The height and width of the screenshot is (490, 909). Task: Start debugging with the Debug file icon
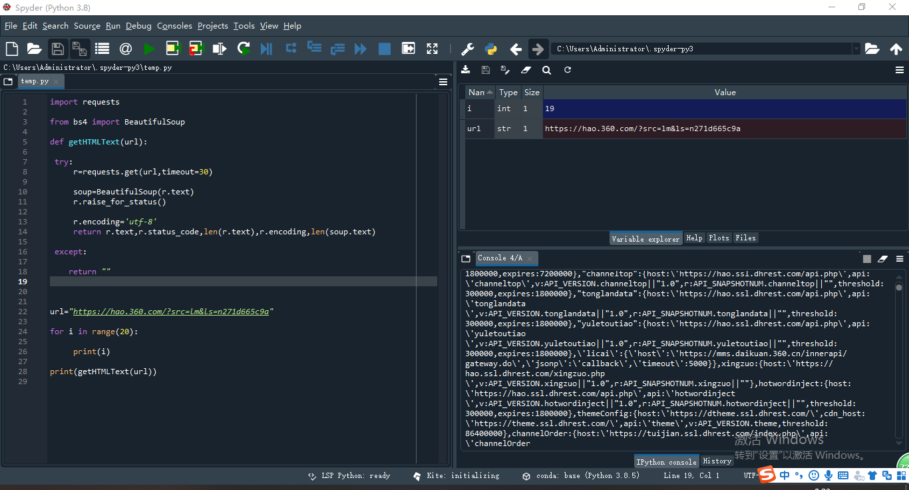point(266,49)
